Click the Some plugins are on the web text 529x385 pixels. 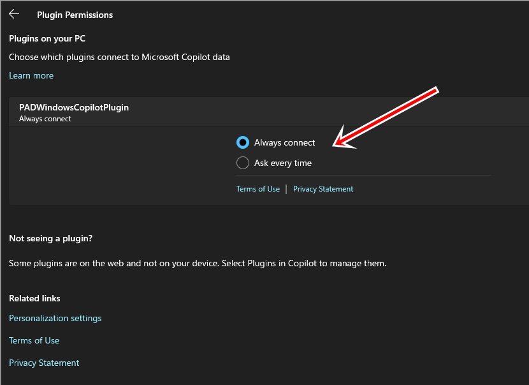198,263
